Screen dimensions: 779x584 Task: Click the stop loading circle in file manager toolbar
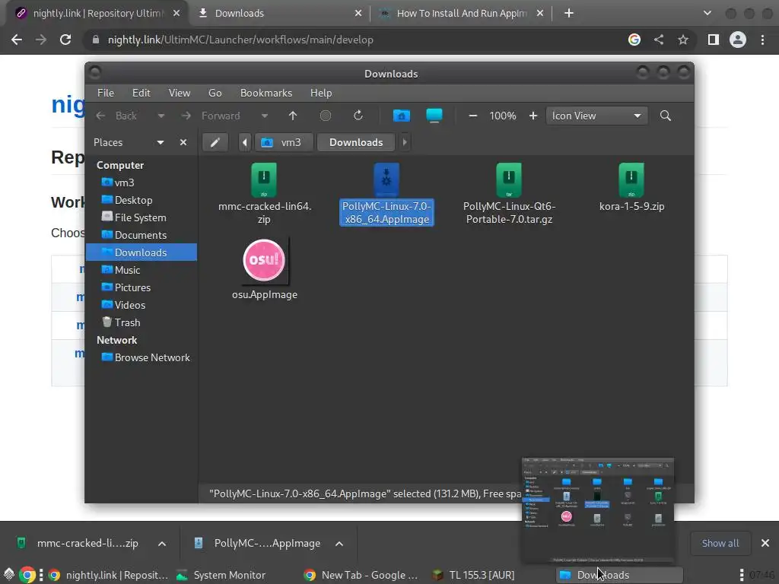click(x=326, y=116)
